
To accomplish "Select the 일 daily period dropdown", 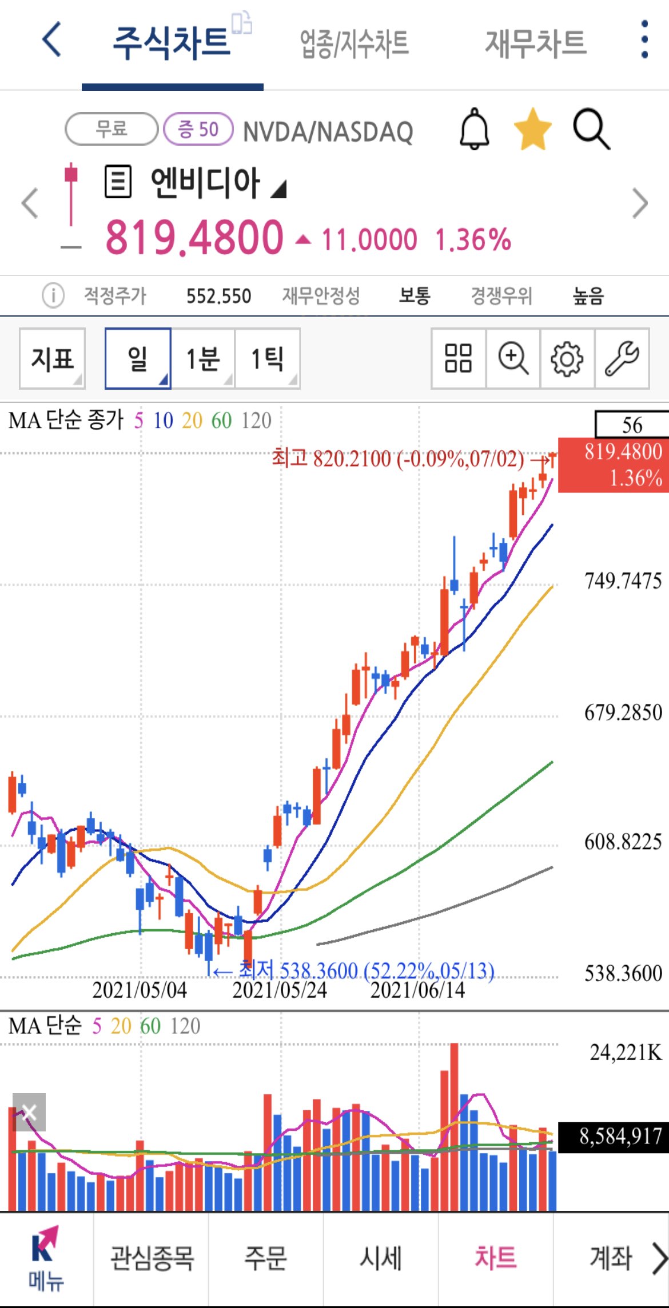I will click(x=138, y=358).
